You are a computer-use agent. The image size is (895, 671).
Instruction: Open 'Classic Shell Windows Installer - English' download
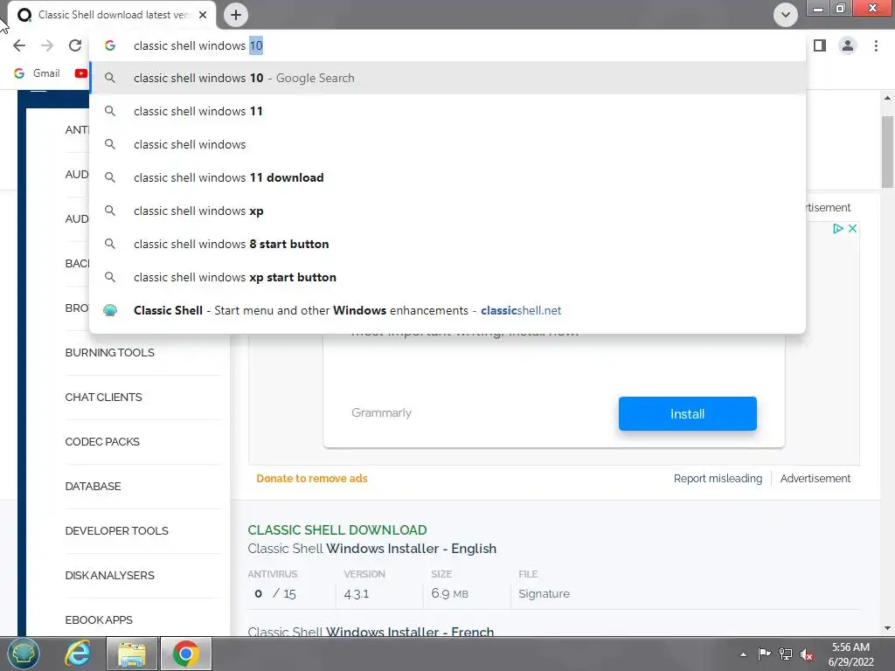[372, 549]
